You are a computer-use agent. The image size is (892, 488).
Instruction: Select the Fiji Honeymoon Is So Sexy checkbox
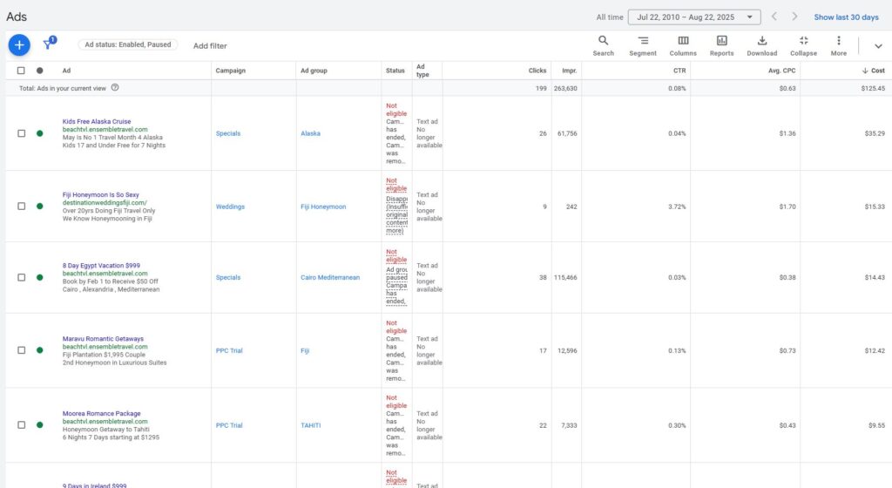(21, 206)
